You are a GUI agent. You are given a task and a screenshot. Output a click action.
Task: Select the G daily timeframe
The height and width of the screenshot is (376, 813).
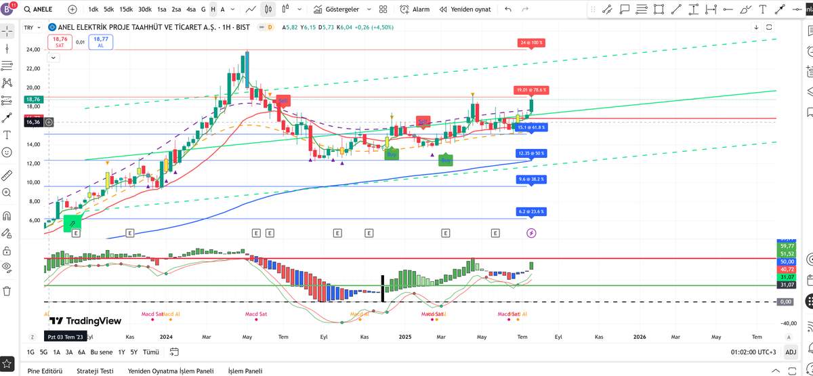coord(203,9)
